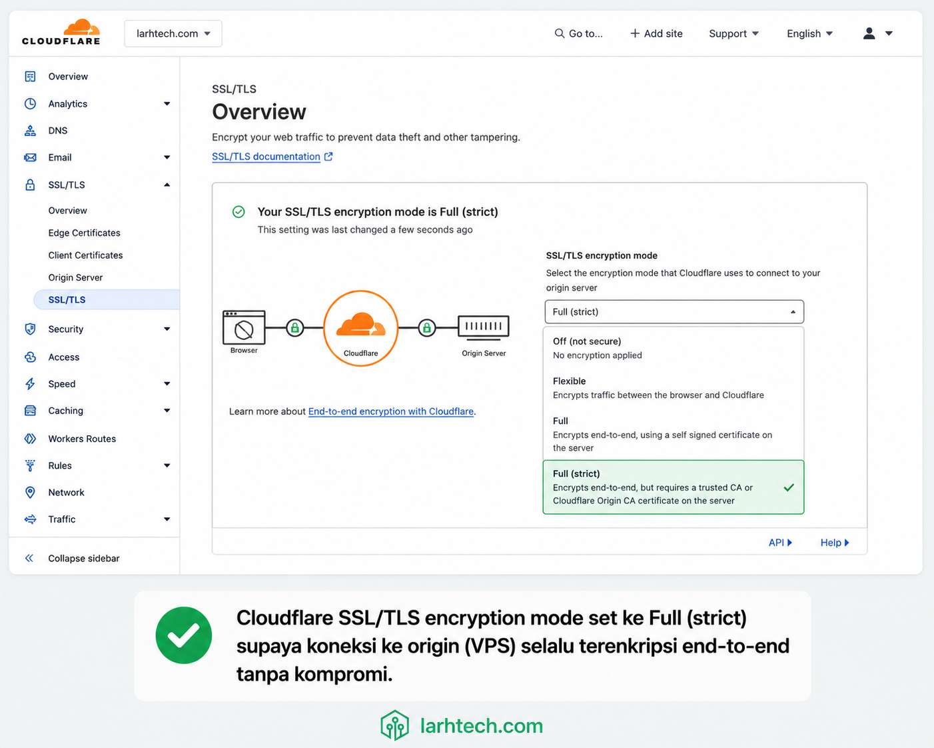Click the Help link at card bottom
The height and width of the screenshot is (748, 934).
[x=835, y=543]
